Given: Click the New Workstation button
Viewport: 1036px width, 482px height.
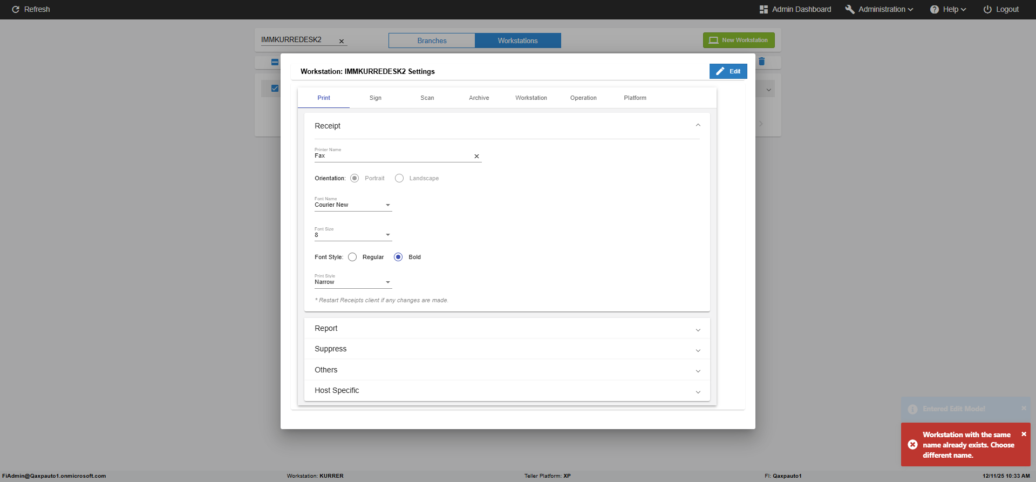Looking at the screenshot, I should (739, 40).
